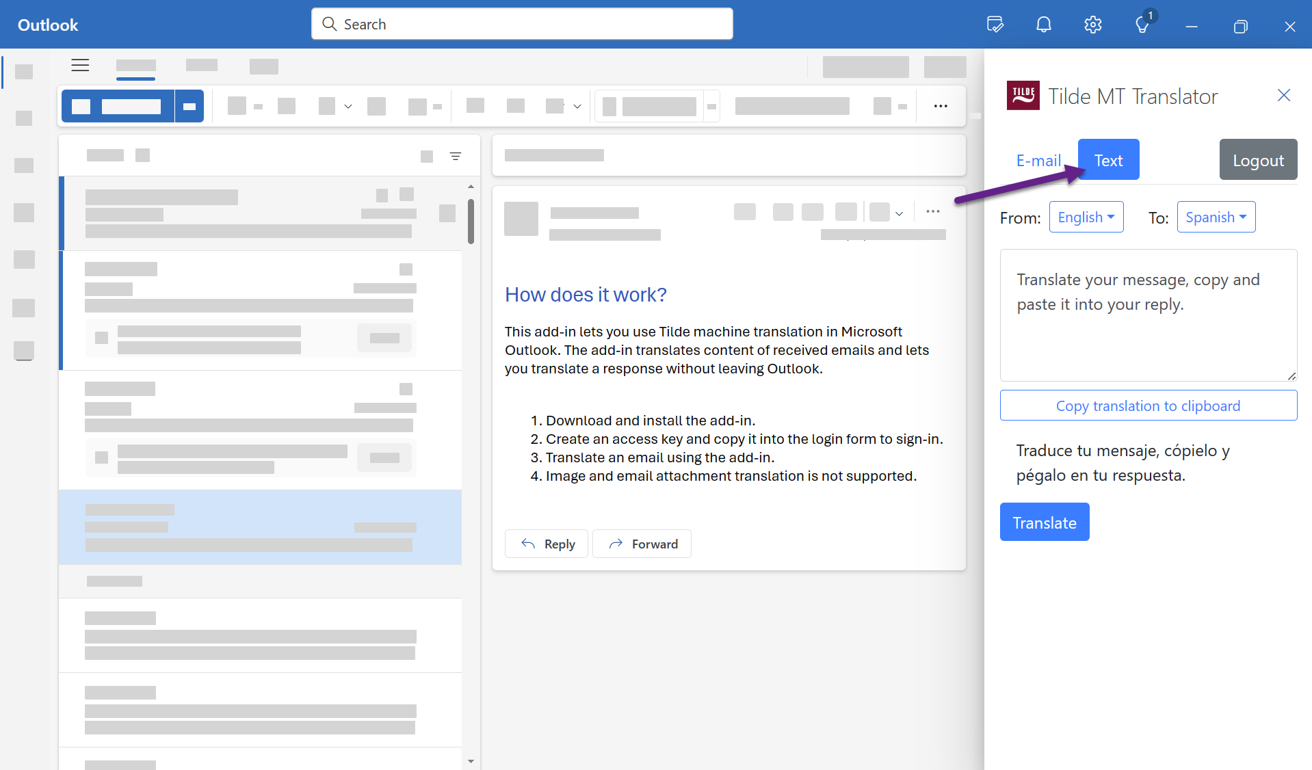The image size is (1312, 770).
Task: Click the ribbon more options ellipsis
Action: 941,106
